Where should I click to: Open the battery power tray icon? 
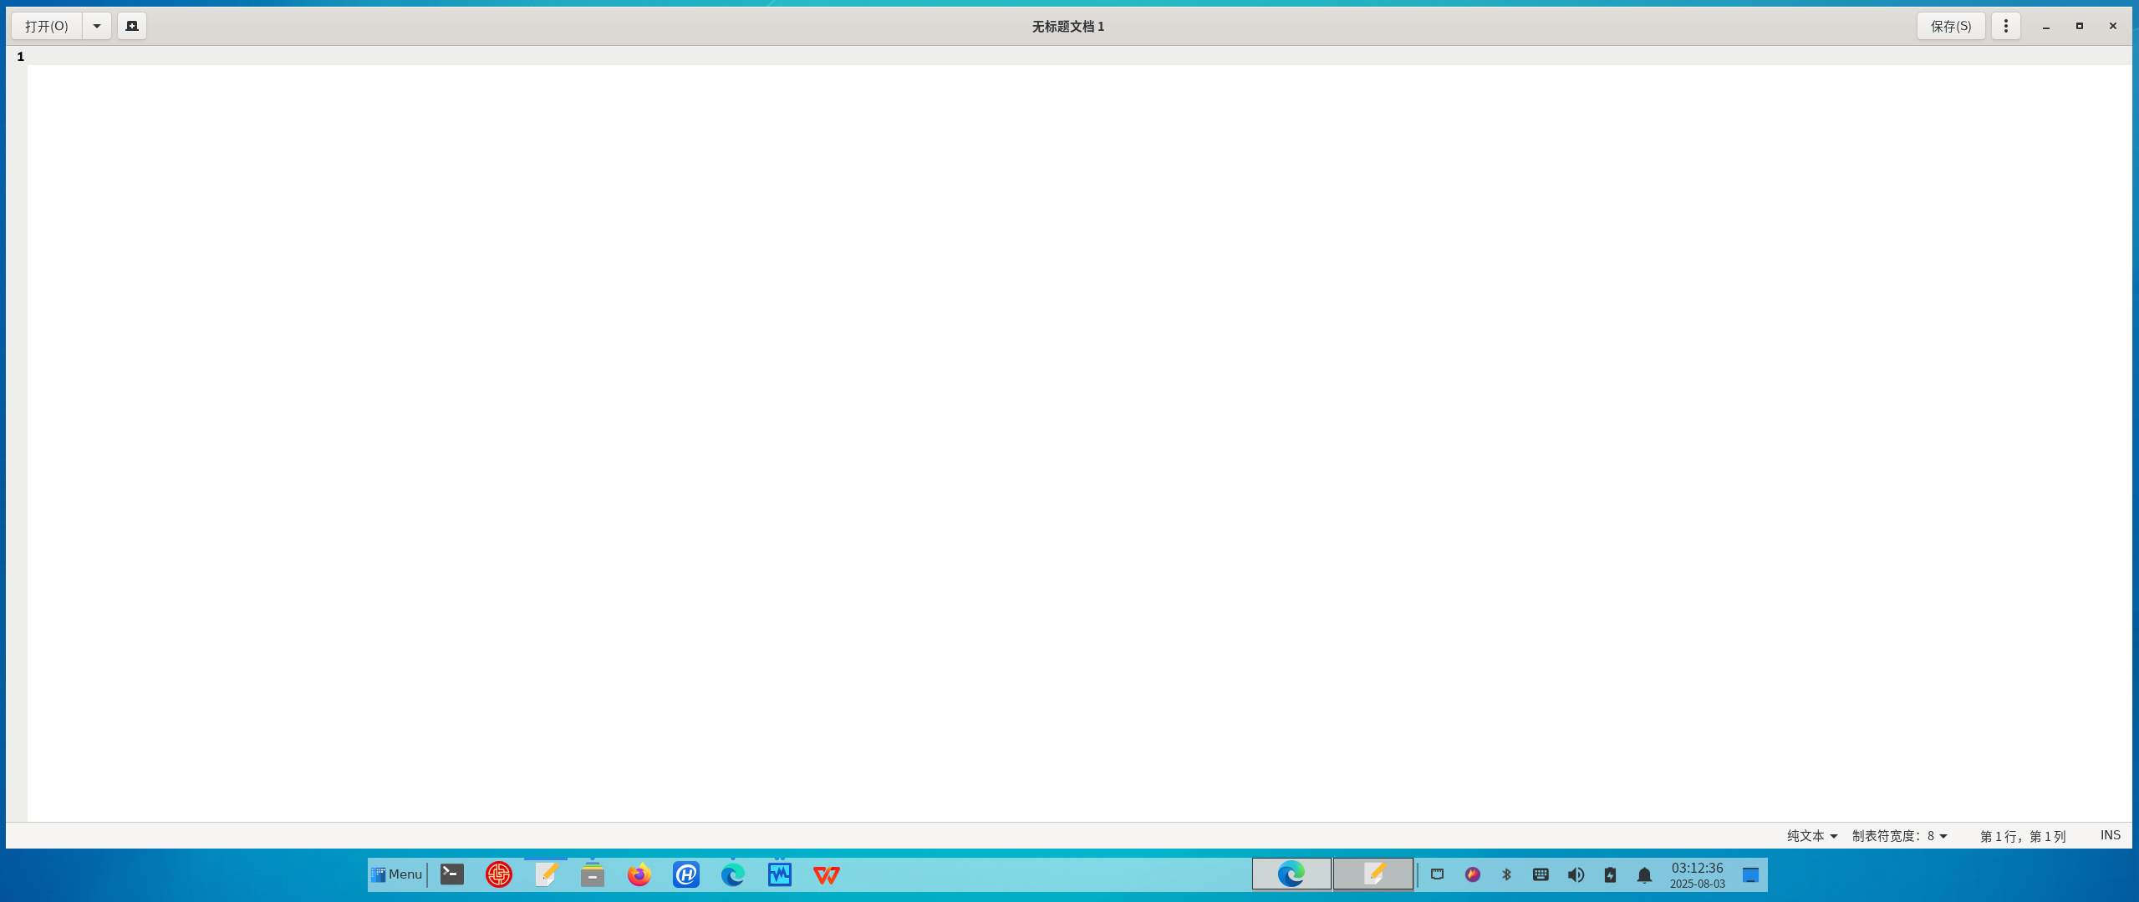(x=1611, y=874)
